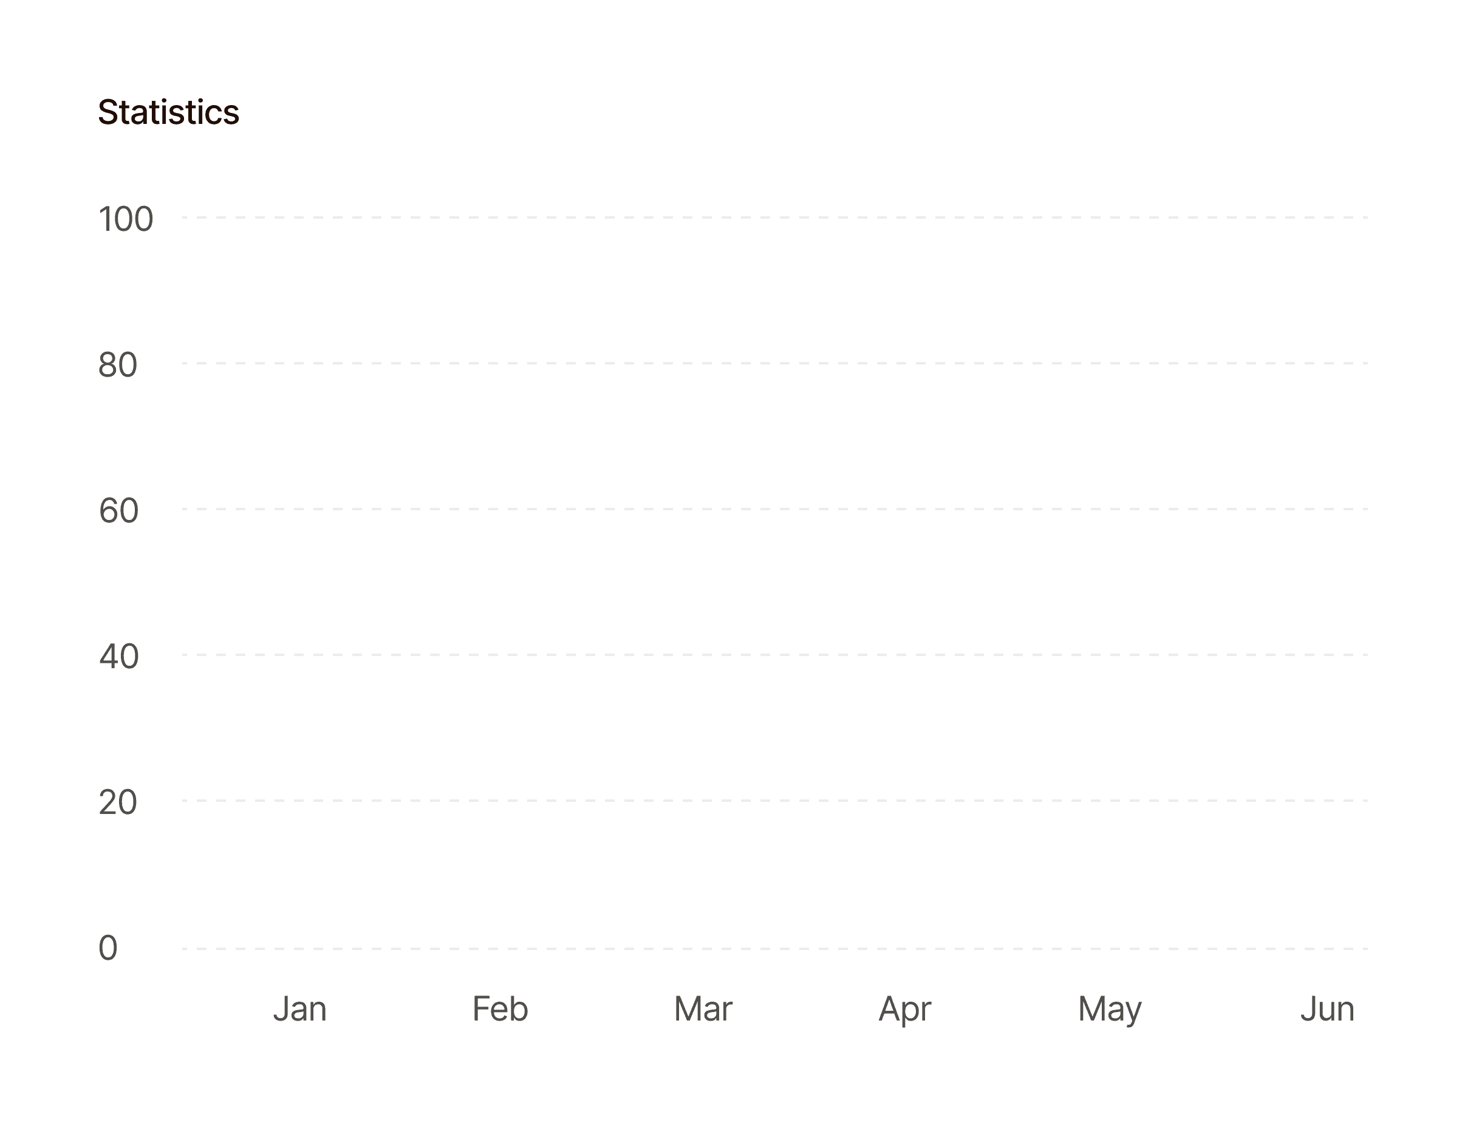Click the 100 y-axis label
Viewport: 1465px width, 1125px height.
[x=126, y=219]
